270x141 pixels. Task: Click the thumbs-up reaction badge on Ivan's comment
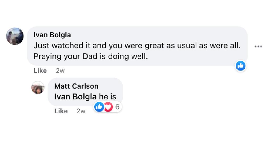(240, 66)
